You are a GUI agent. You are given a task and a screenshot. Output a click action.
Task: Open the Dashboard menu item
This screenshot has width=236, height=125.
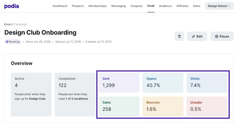click(60, 6)
